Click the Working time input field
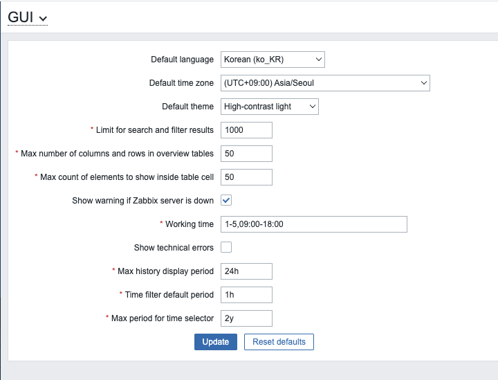Image resolution: width=498 pixels, height=380 pixels. coord(314,224)
